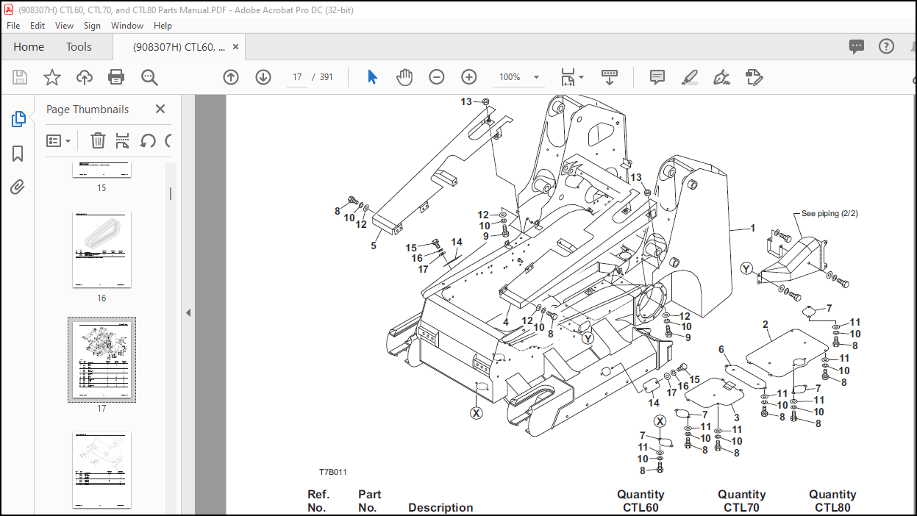Open the File menu
This screenshot has width=917, height=516.
click(13, 25)
